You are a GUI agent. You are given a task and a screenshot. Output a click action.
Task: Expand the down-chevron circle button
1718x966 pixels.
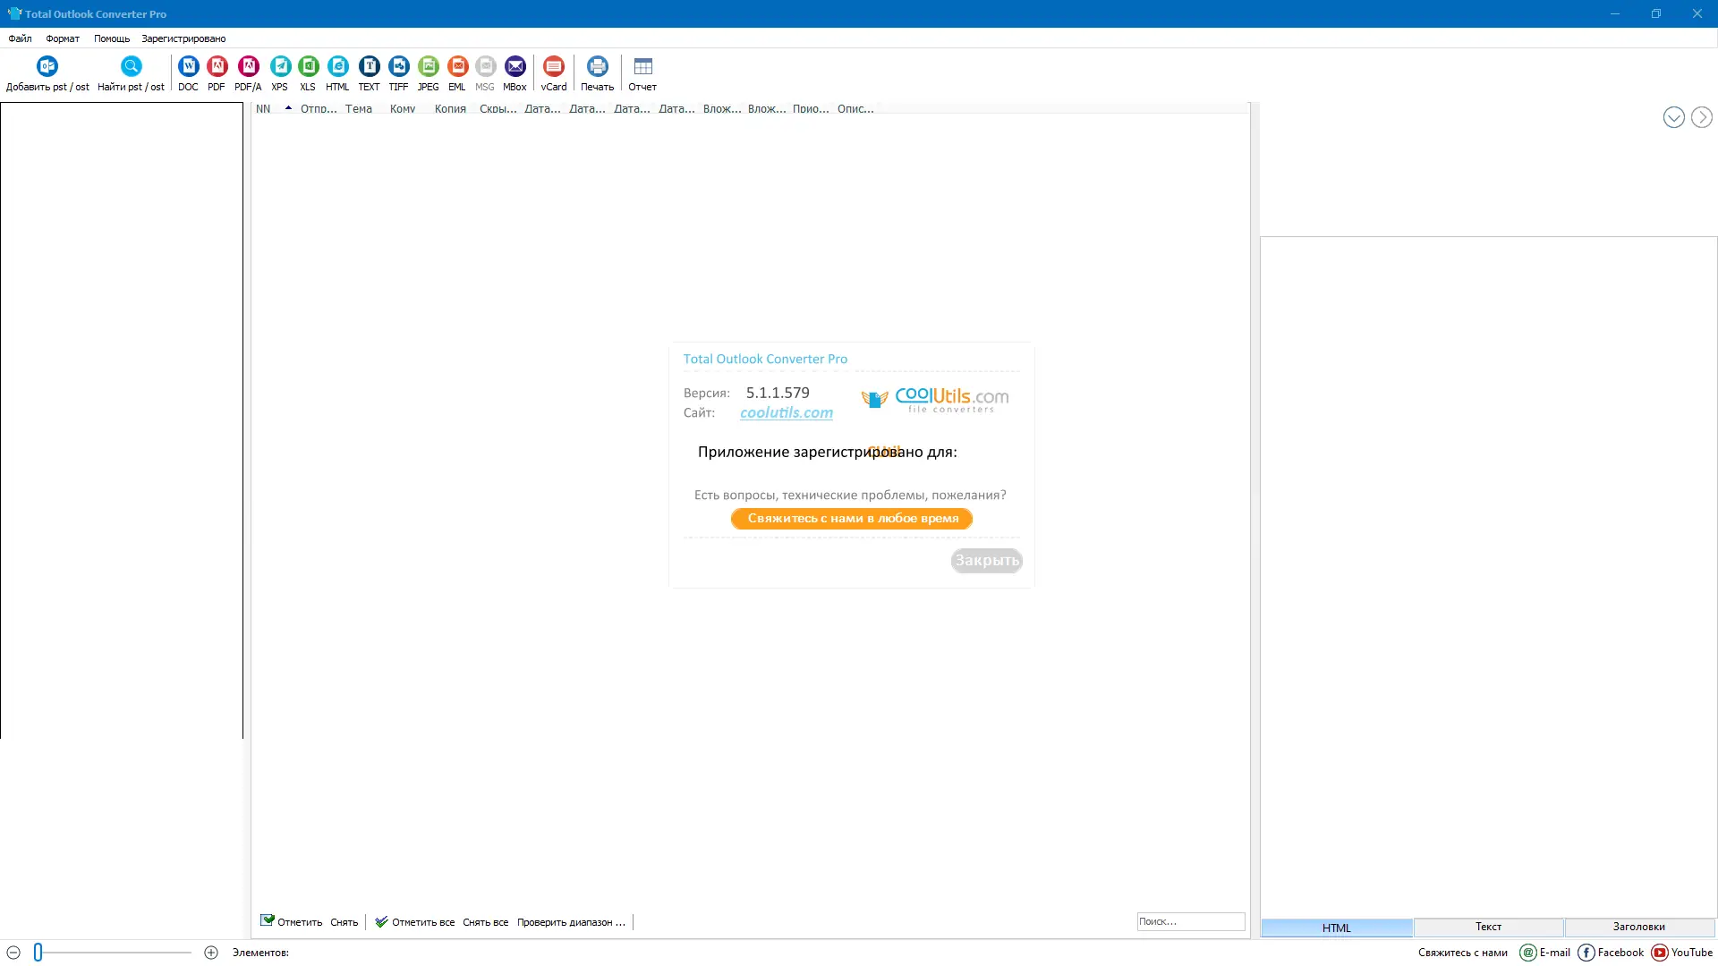pos(1673,117)
